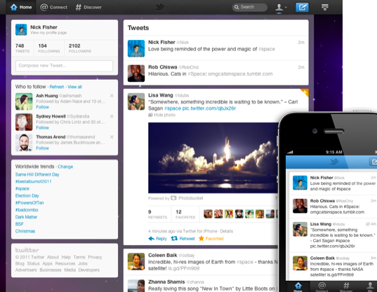Screen dimensions: 377x292
Task: Click Thomas Arend's avatar
Action: click(24, 143)
